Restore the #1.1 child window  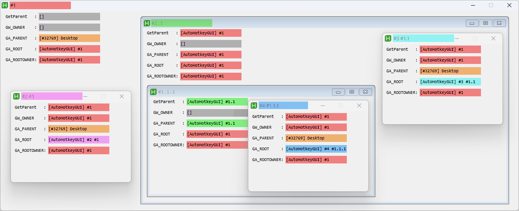(x=486, y=23)
